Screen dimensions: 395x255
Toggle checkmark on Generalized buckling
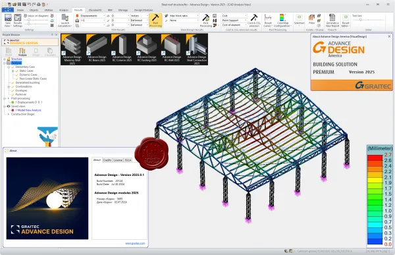coord(13,83)
